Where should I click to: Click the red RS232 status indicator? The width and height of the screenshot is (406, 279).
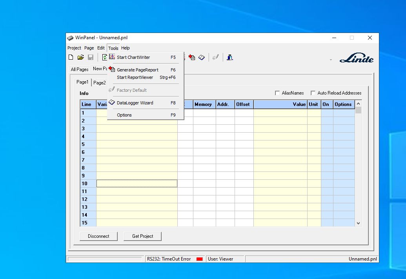pyautogui.click(x=199, y=259)
